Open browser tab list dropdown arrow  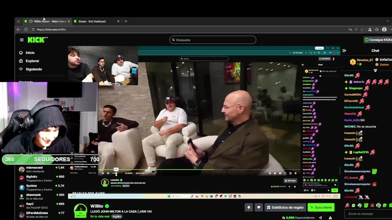point(18,21)
